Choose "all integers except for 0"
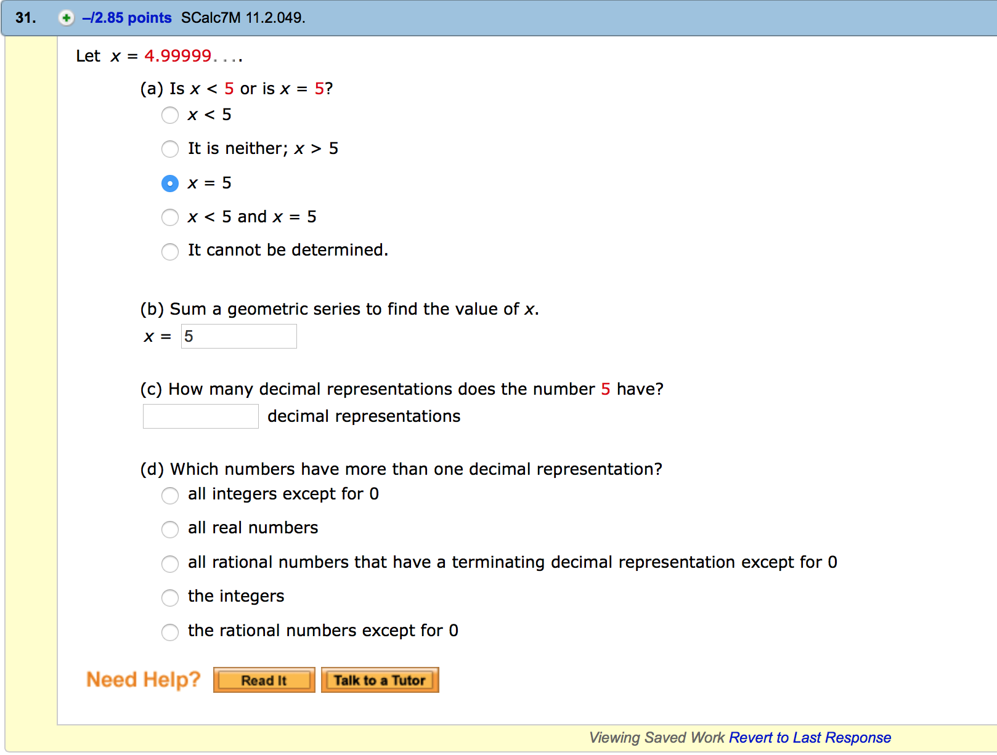The image size is (997, 755). [169, 496]
